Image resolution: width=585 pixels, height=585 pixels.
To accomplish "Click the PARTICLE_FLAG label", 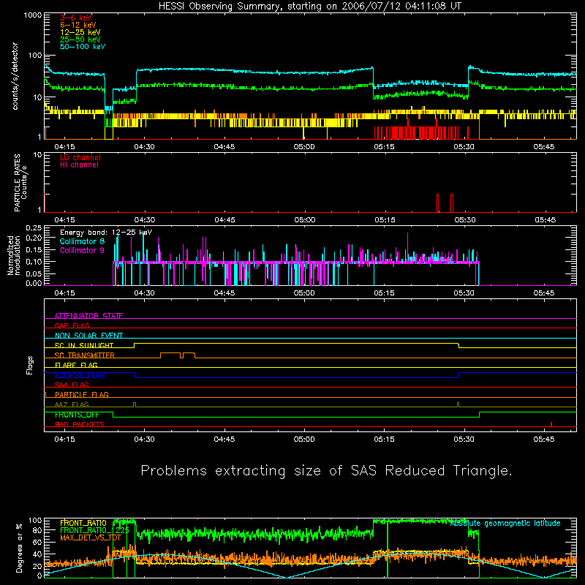I will click(x=82, y=394).
